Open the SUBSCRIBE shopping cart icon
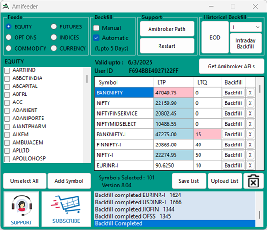The height and width of the screenshot is (230, 267). (66, 209)
